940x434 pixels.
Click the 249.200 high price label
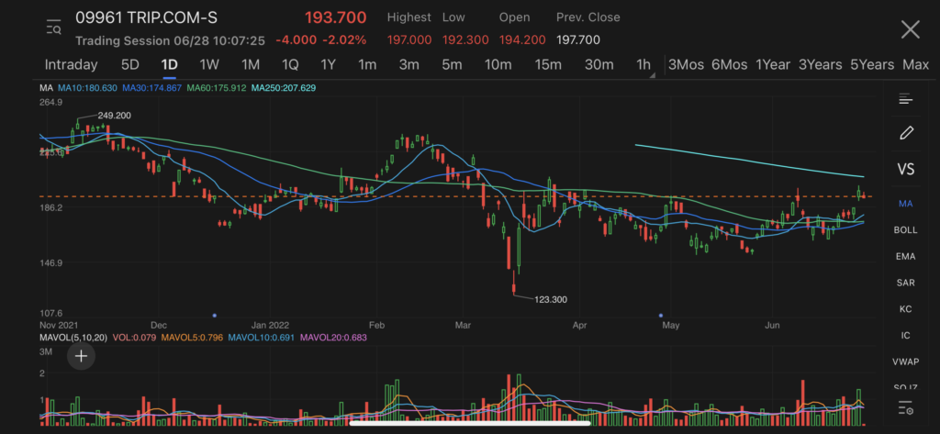tap(114, 115)
